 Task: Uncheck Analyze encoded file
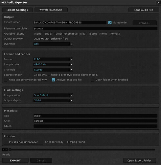pyautogui.click(x=53, y=80)
